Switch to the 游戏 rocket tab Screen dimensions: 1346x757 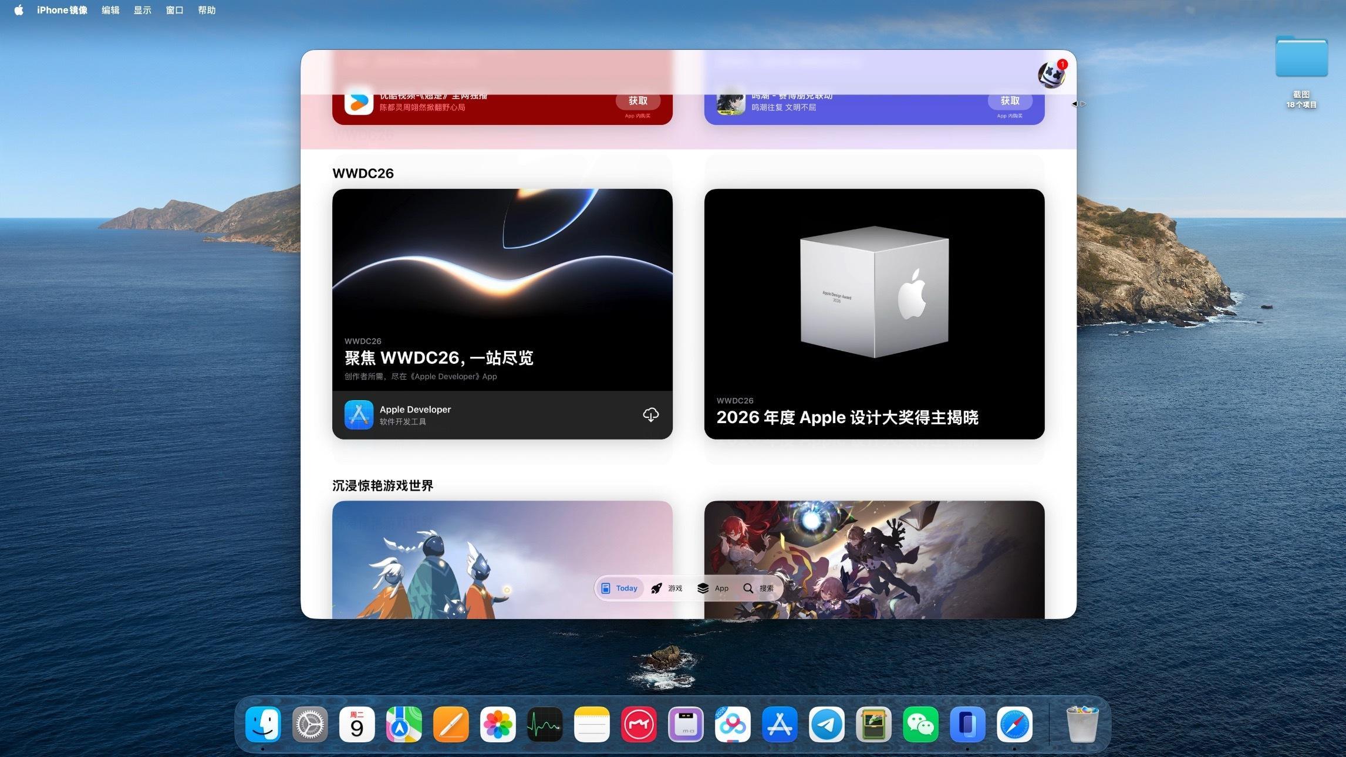pos(666,588)
